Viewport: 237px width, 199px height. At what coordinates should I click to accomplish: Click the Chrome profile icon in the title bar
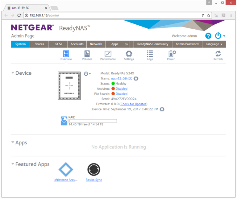coord(209,2)
